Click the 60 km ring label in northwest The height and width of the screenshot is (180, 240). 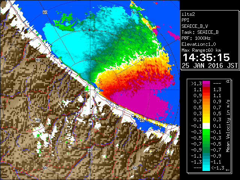click(x=45, y=12)
